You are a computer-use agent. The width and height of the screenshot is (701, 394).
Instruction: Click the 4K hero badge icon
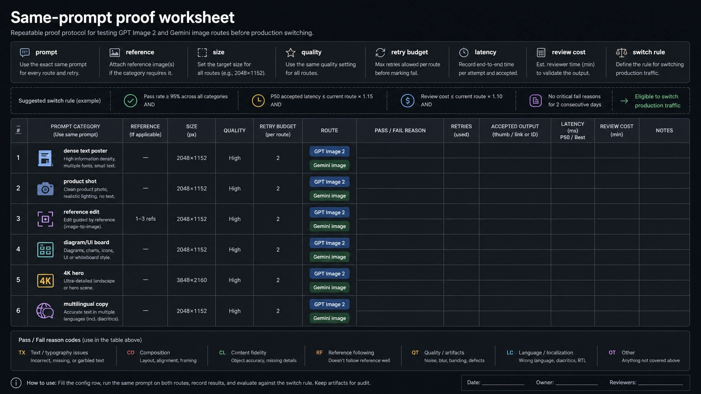[45, 280]
